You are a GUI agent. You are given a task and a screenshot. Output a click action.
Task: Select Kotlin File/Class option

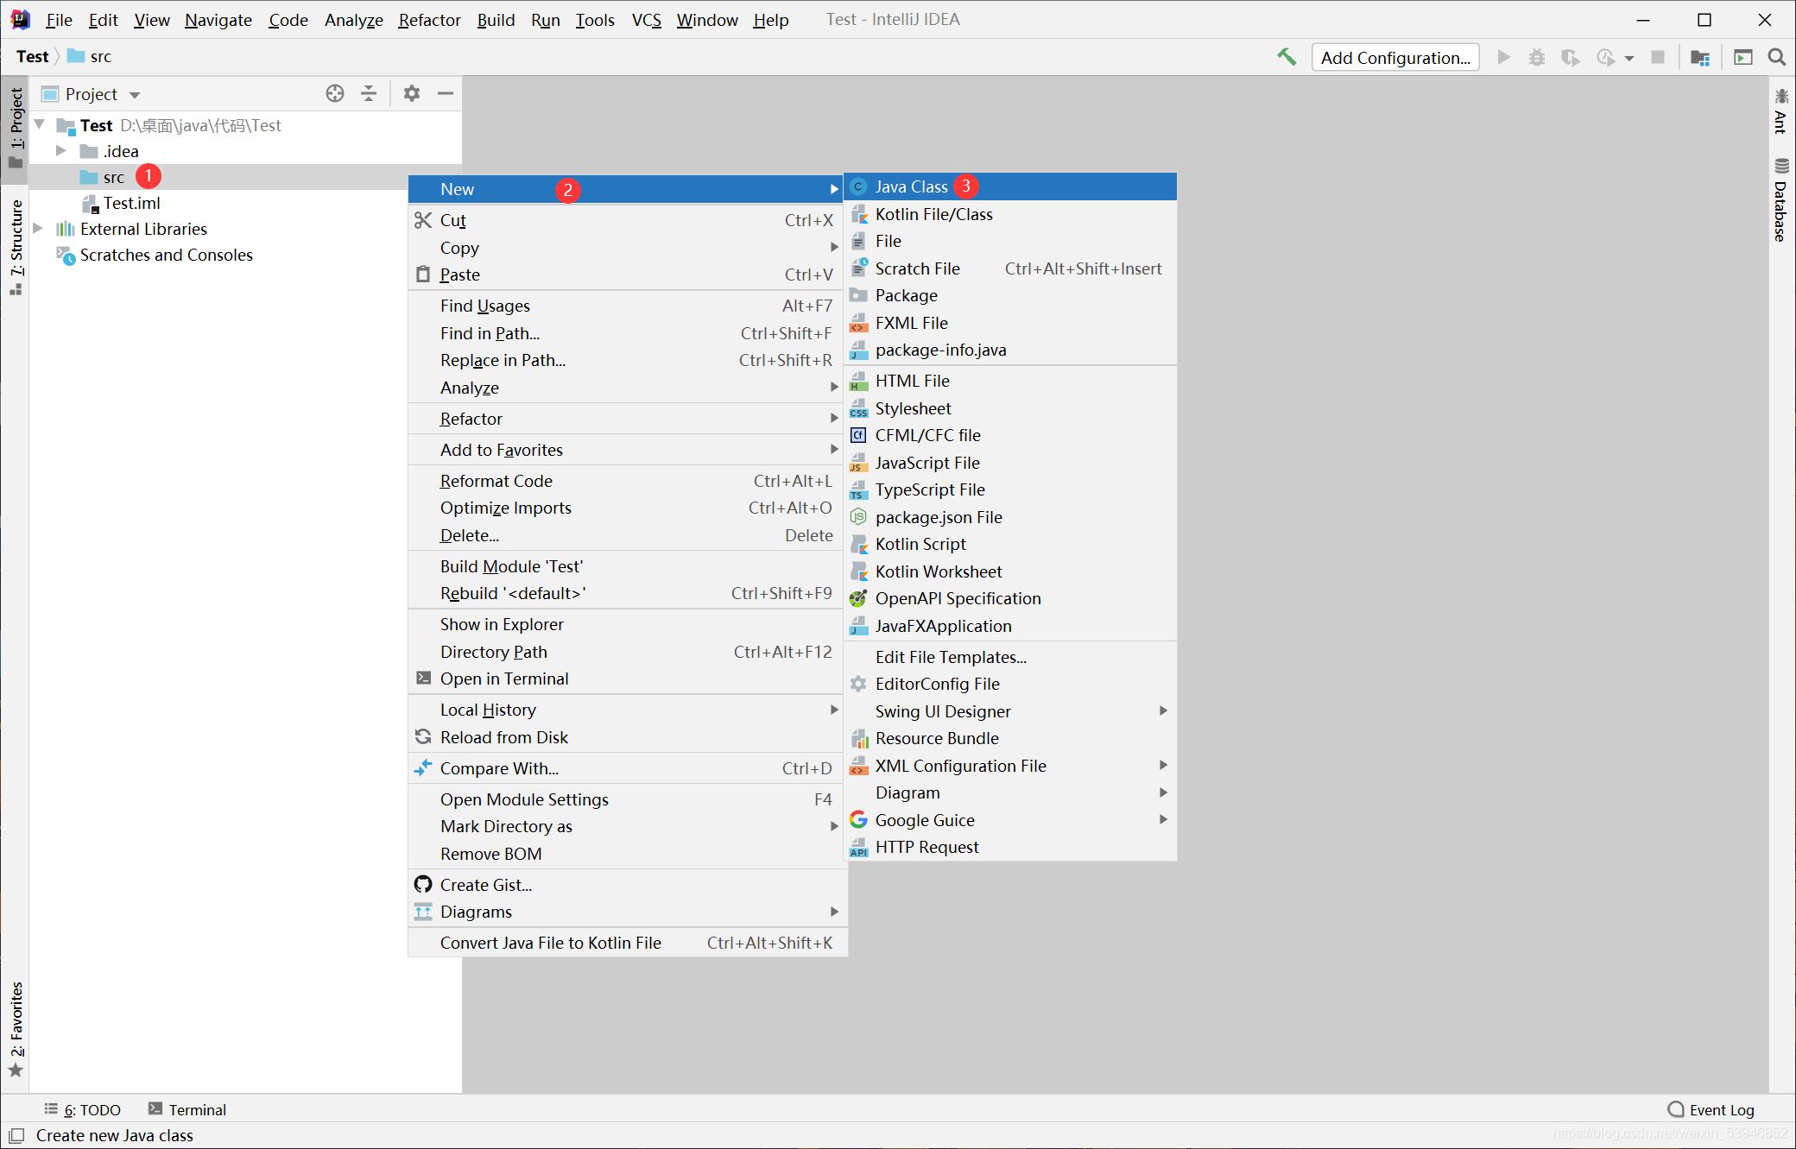934,213
